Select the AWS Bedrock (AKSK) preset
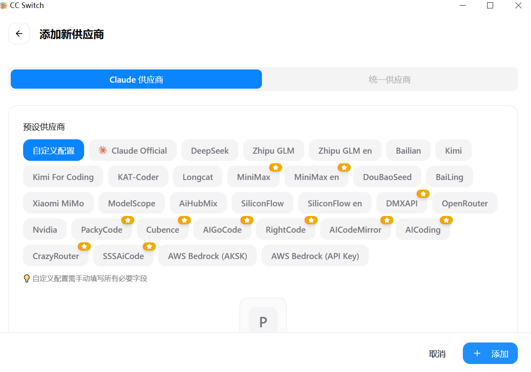 tap(207, 255)
